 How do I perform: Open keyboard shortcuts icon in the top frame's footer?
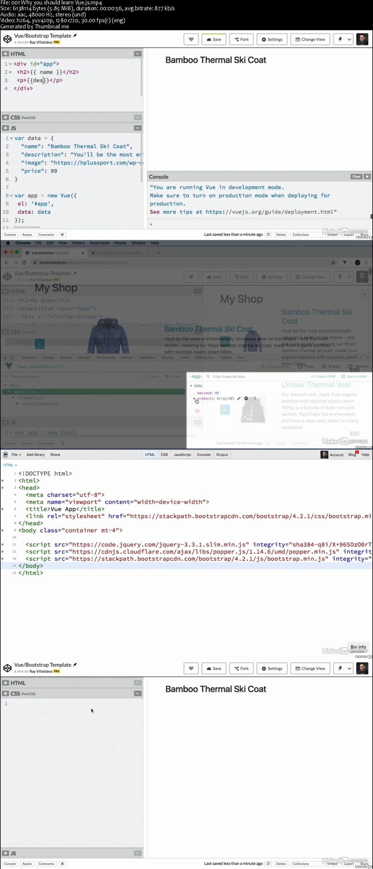click(62, 235)
